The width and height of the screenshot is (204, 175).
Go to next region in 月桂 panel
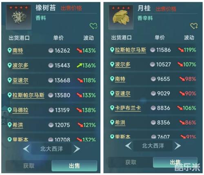[x=177, y=146]
